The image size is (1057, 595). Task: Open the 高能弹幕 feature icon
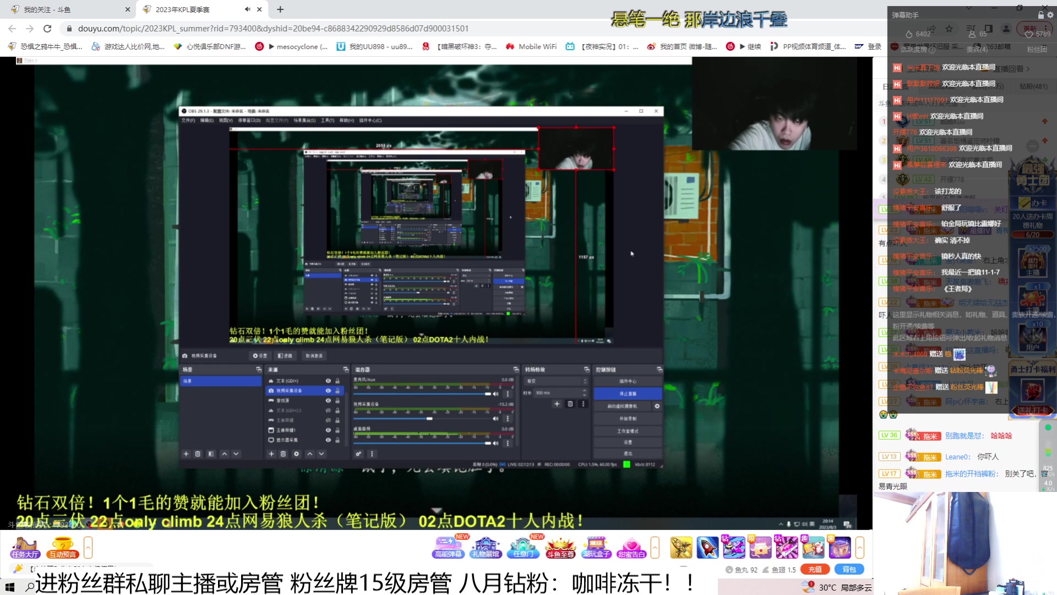coord(449,547)
